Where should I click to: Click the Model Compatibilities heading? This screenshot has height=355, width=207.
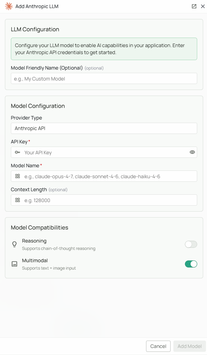coord(40,227)
